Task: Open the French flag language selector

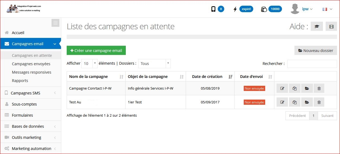Action: 327,9
